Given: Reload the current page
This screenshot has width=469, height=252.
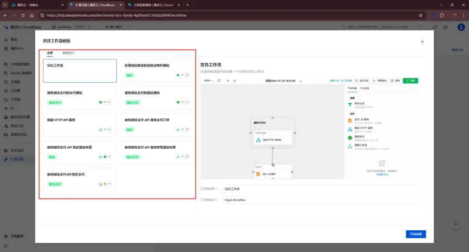Looking at the screenshot, I should [23, 15].
